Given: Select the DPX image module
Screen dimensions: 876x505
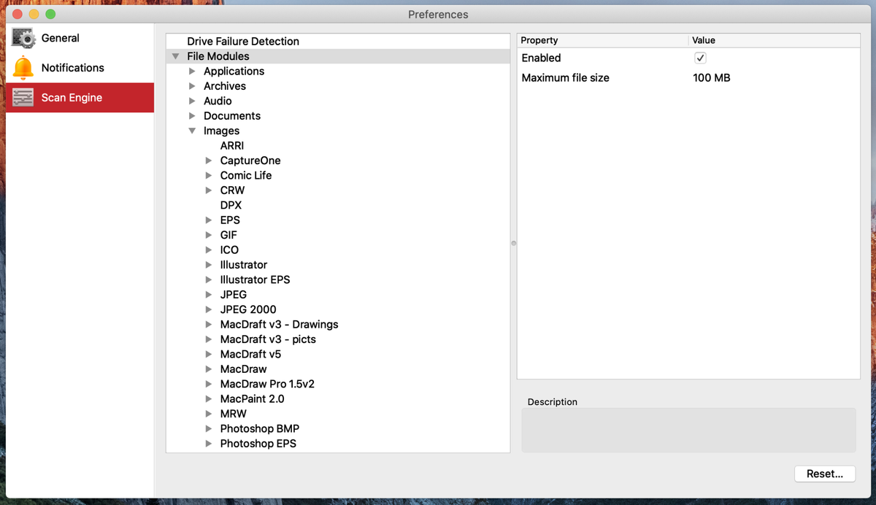Looking at the screenshot, I should coord(231,205).
